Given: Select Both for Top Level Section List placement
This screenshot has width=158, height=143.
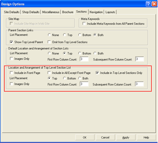Looking at the screenshot, I should [x=80, y=78].
